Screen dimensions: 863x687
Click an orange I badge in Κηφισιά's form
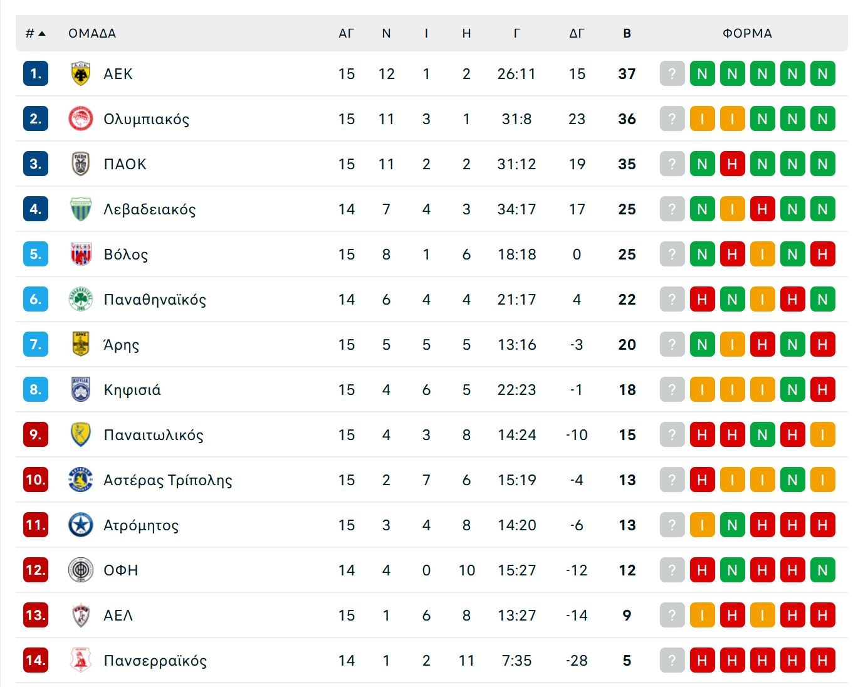point(702,389)
